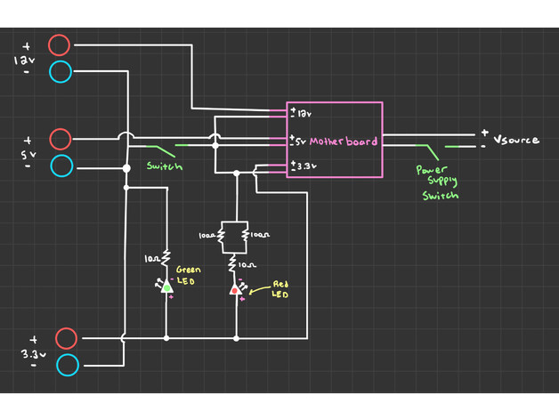Screen dimensions: 559x420
Task: Click the Vsource text label
Action: pyautogui.click(x=515, y=141)
